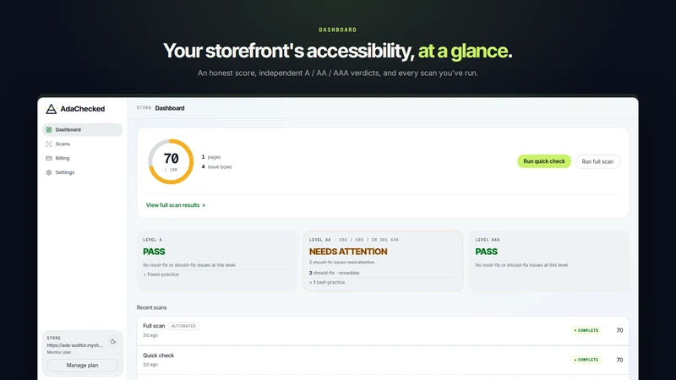Select the Level AAA PASS card

pos(548,261)
